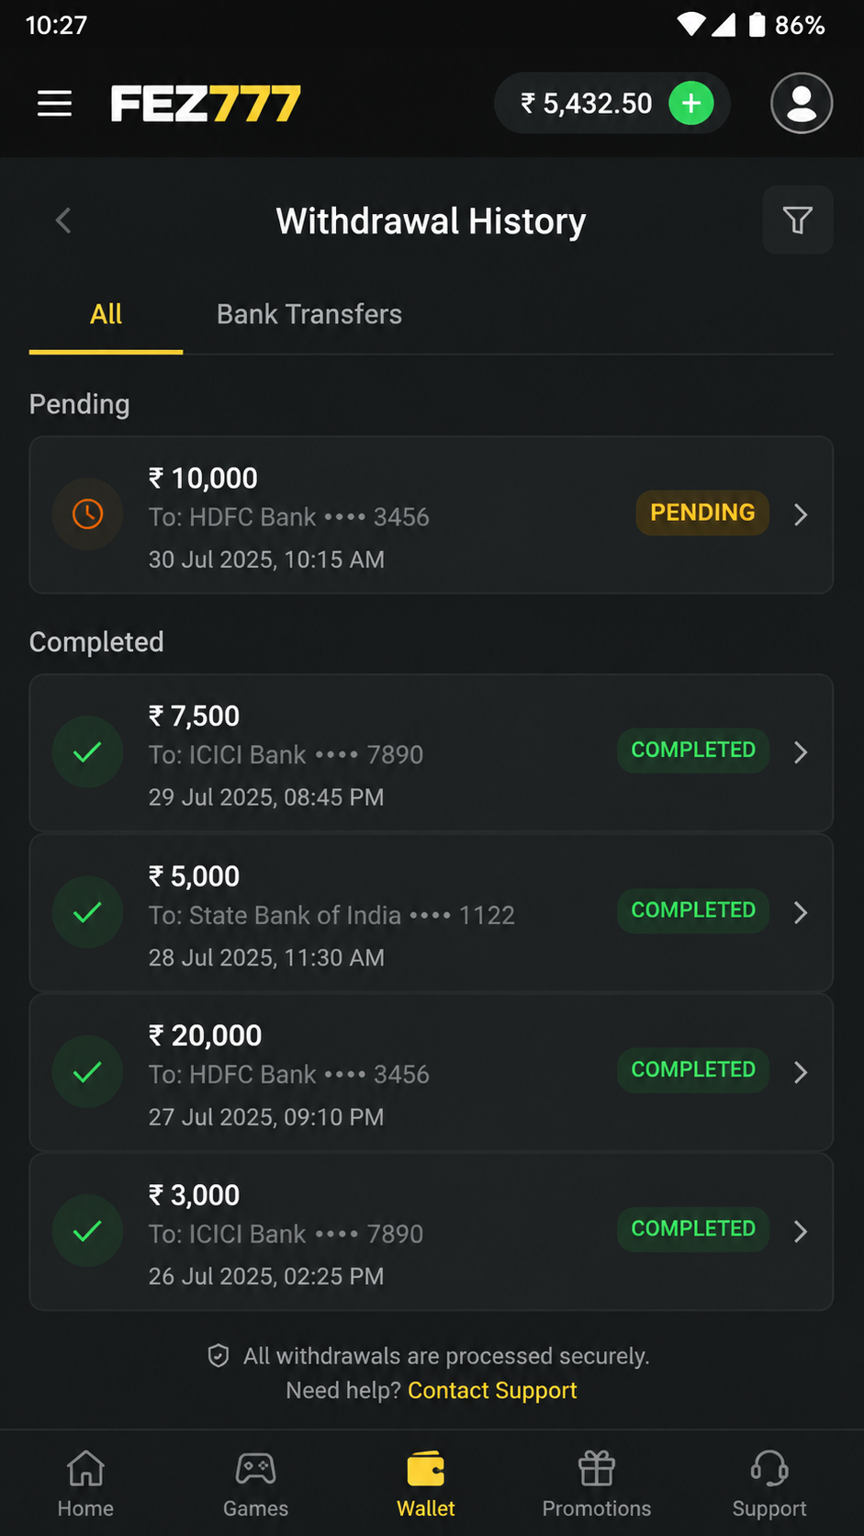
Task: Select the All tab
Action: click(x=106, y=314)
